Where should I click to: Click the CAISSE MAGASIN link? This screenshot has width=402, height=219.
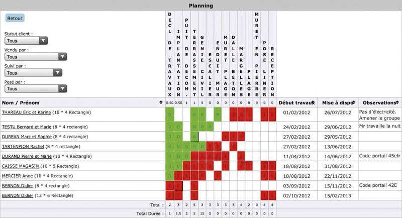coord(20,165)
